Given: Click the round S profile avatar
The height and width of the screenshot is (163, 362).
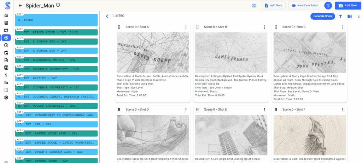Looking at the screenshot, I should coord(328,6).
